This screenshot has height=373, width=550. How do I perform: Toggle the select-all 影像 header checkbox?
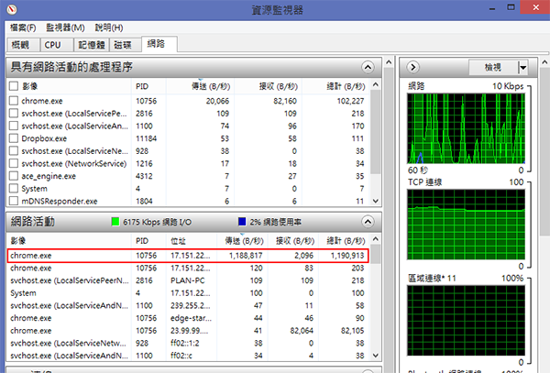(x=14, y=85)
